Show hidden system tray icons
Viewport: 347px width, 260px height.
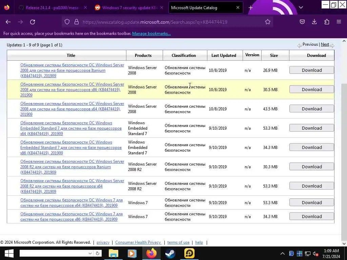[283, 253]
